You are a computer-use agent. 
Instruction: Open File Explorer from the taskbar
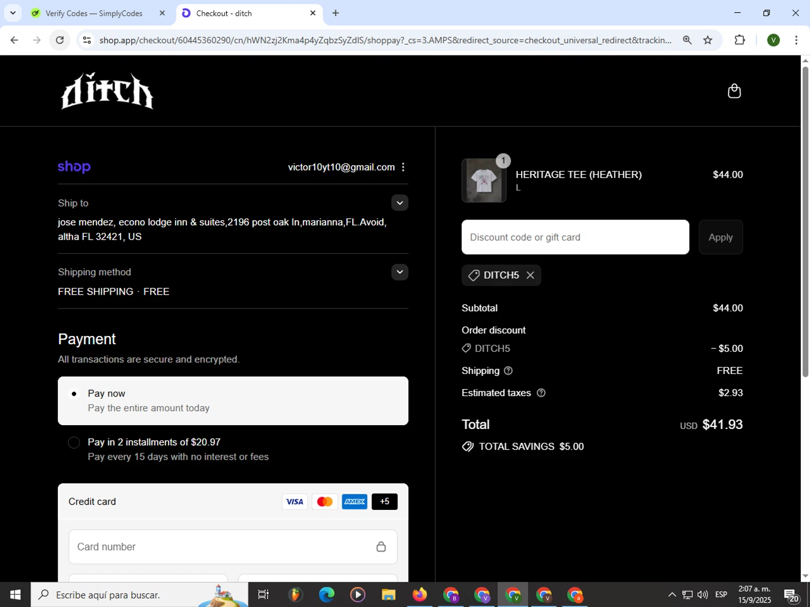click(x=388, y=595)
